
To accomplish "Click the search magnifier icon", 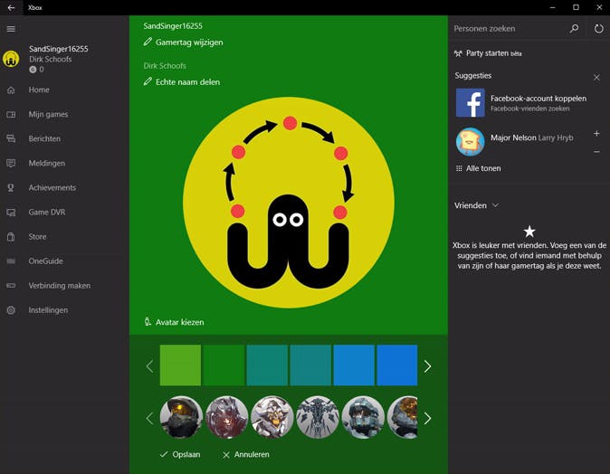I will click(x=574, y=28).
